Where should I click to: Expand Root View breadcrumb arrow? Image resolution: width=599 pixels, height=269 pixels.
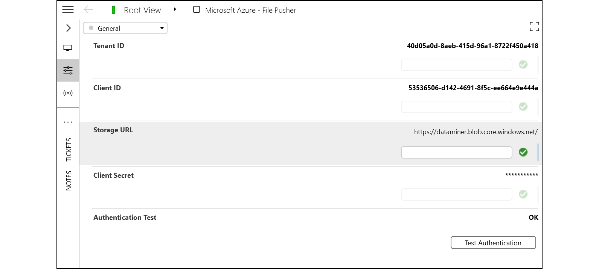(x=175, y=10)
